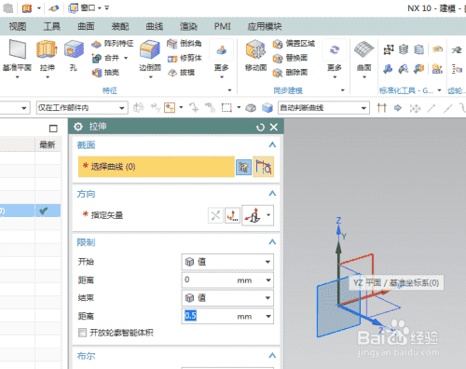Open the 拉伸 dialog settings gear

(78, 127)
